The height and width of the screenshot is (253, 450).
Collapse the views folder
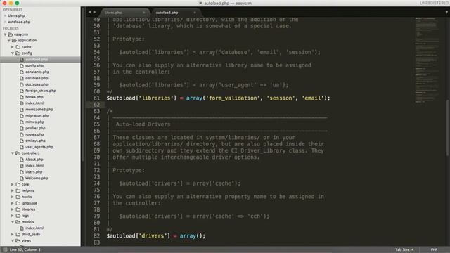[13, 240]
